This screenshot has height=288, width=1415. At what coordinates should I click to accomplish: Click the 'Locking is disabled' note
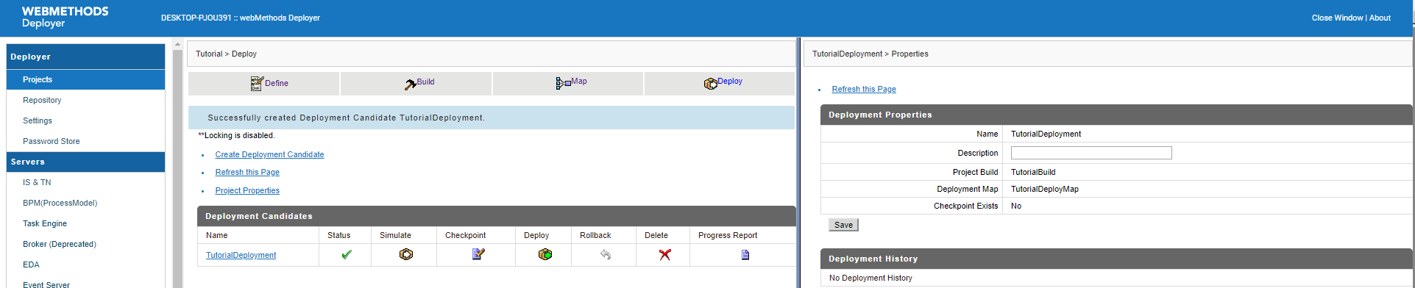pos(236,135)
